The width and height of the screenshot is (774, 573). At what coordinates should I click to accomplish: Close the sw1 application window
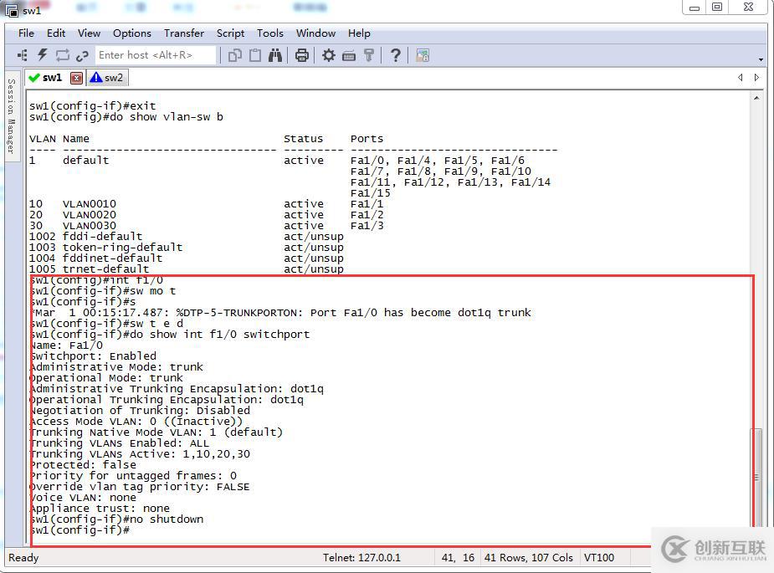coord(748,8)
